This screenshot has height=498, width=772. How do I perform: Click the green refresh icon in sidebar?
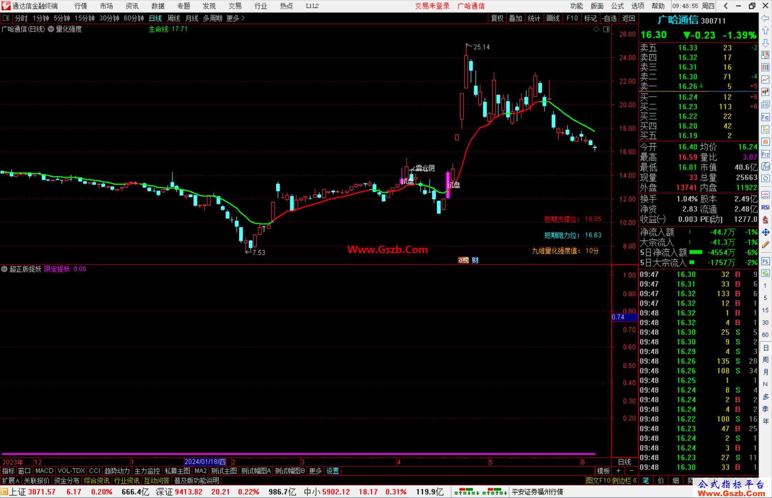click(x=765, y=273)
